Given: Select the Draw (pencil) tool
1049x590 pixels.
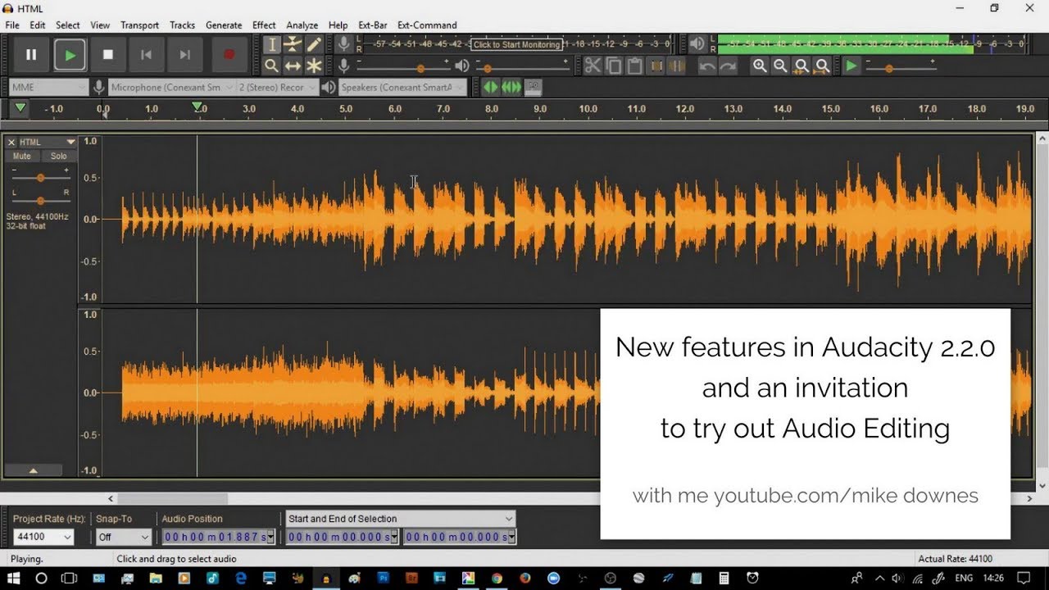Looking at the screenshot, I should click(x=314, y=44).
